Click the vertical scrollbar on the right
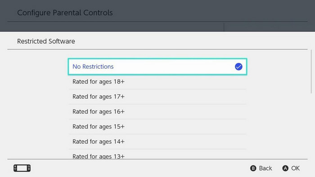The height and width of the screenshot is (177, 315). [311, 71]
